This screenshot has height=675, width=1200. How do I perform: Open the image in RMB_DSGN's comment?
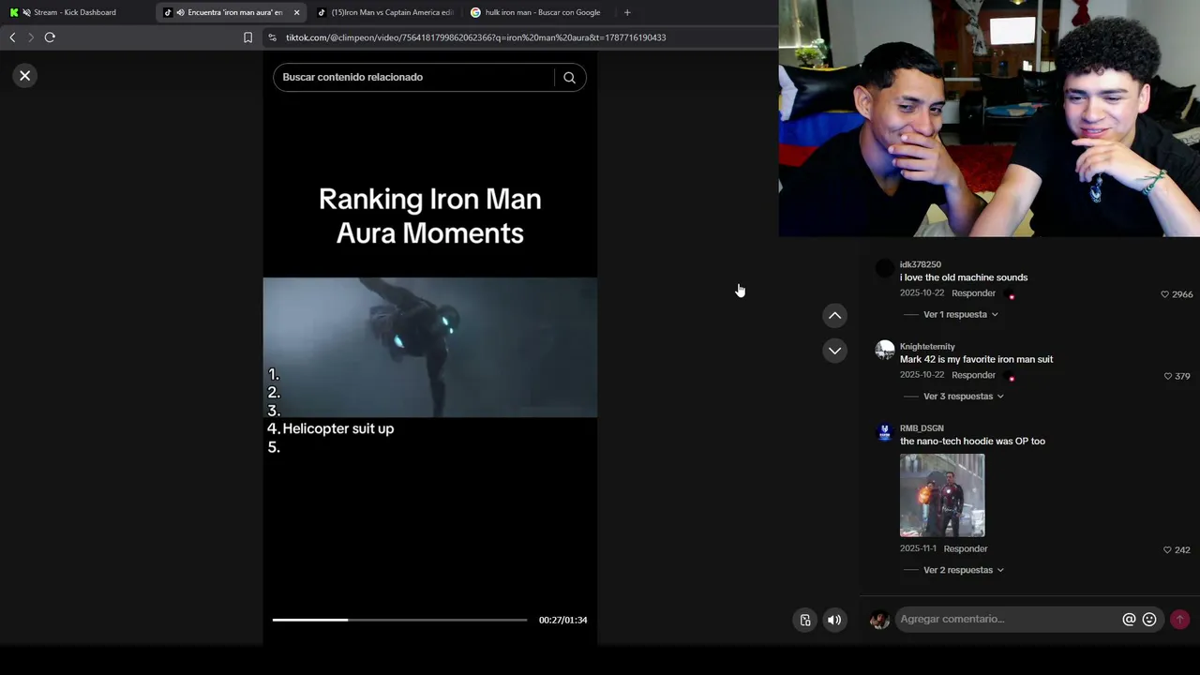[x=942, y=495]
